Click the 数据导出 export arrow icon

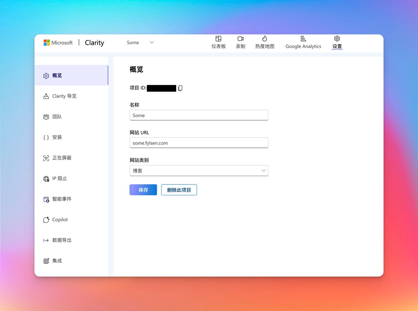[46, 240]
